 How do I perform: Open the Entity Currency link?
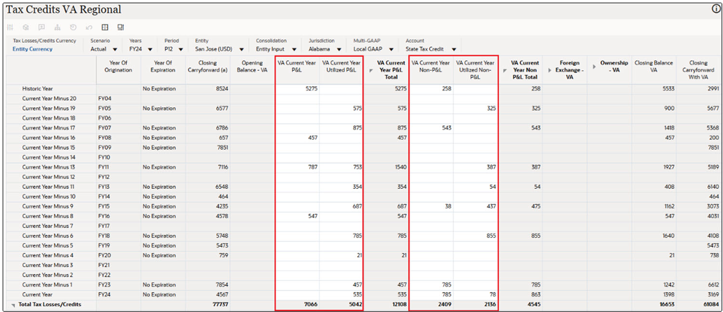(32, 49)
